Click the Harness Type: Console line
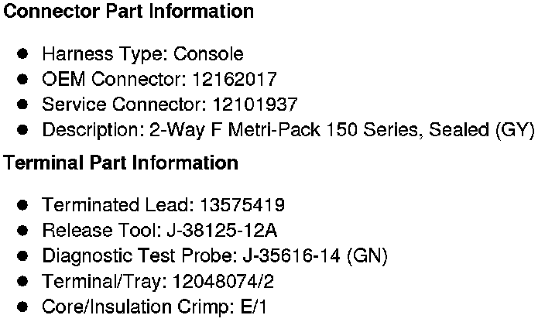The width and height of the screenshot is (545, 322). click(142, 54)
